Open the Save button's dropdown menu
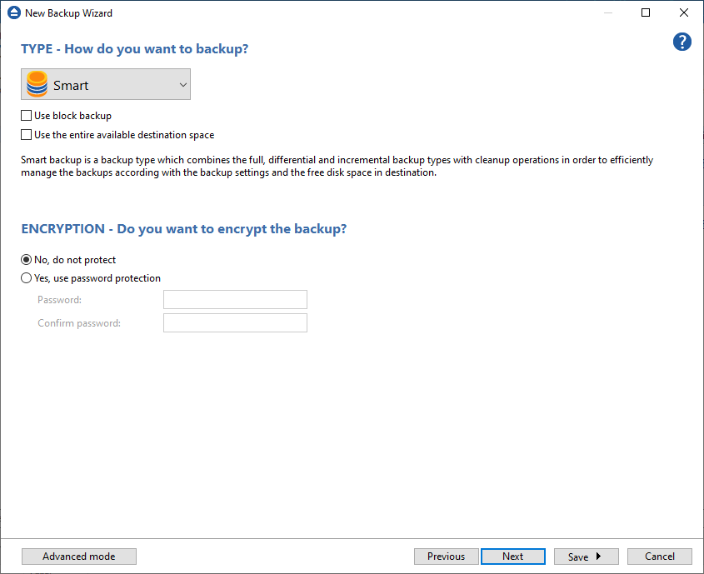This screenshot has height=574, width=704. [x=586, y=557]
